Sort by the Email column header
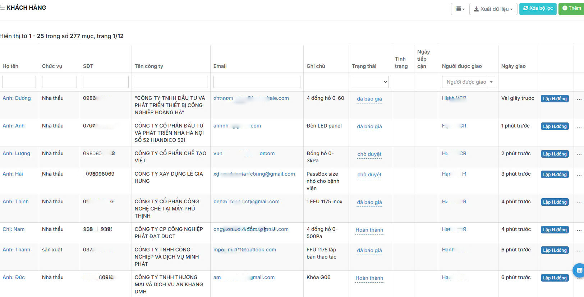584x297 pixels. pyautogui.click(x=220, y=66)
